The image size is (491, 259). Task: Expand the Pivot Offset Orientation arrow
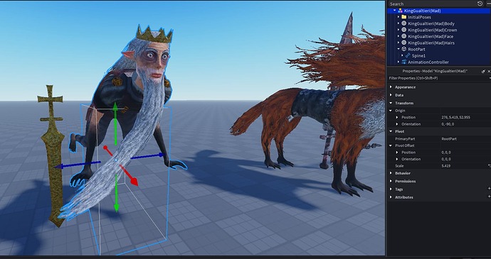click(x=397, y=159)
